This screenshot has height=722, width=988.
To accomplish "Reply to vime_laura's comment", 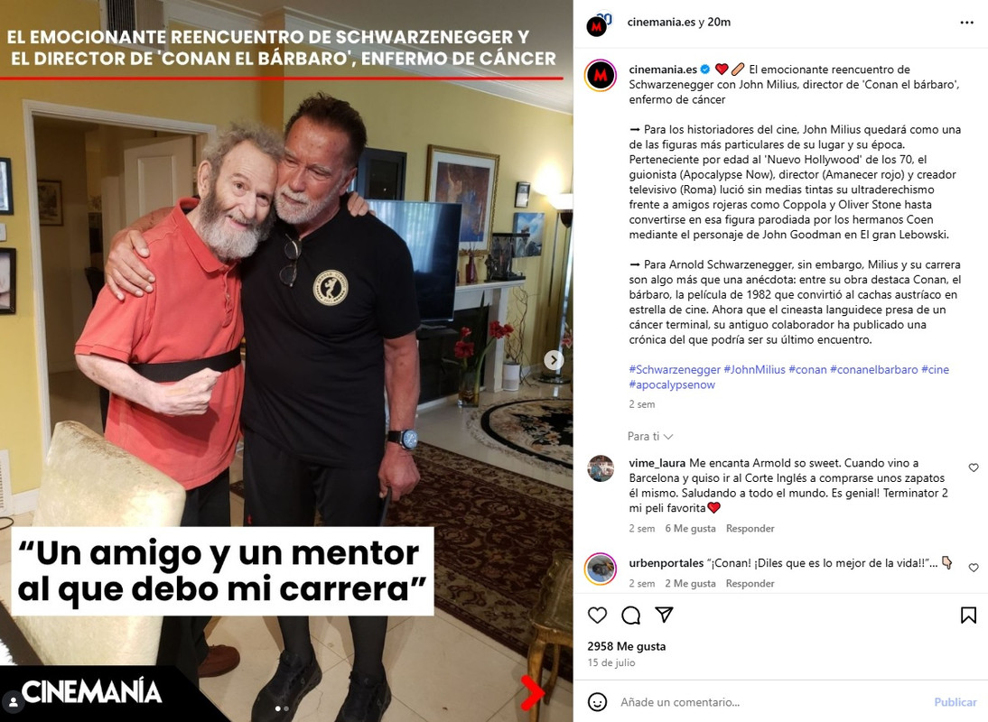I will coord(750,529).
